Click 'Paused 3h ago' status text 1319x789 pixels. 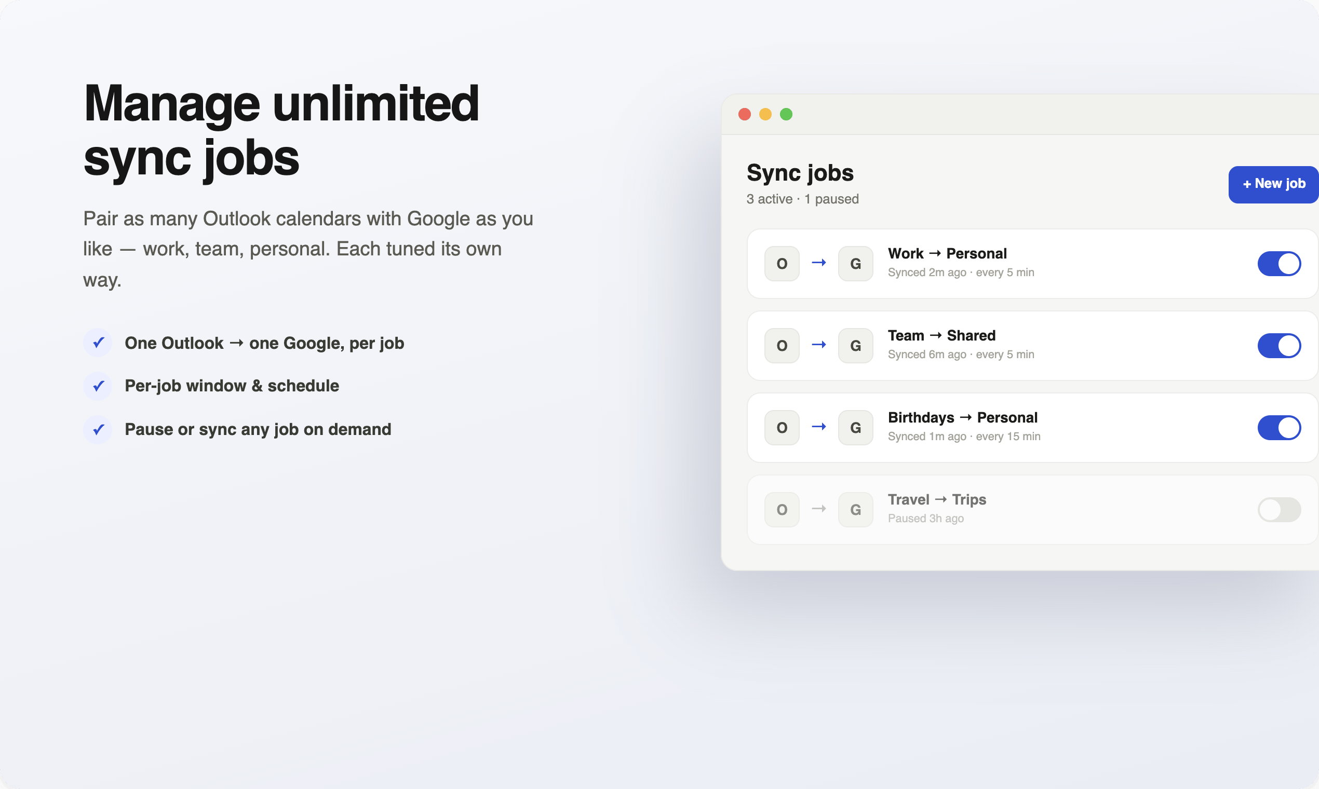[x=925, y=518]
